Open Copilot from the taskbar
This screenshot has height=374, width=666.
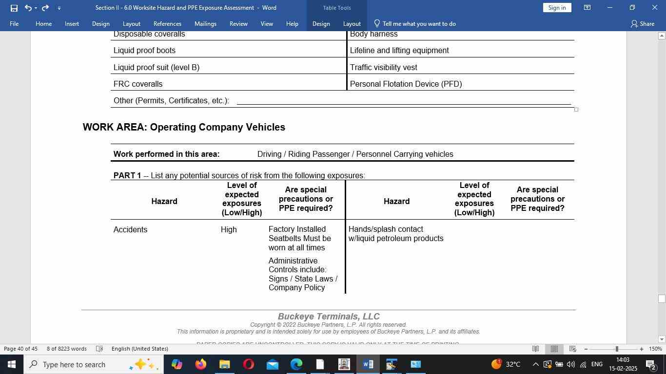176,364
